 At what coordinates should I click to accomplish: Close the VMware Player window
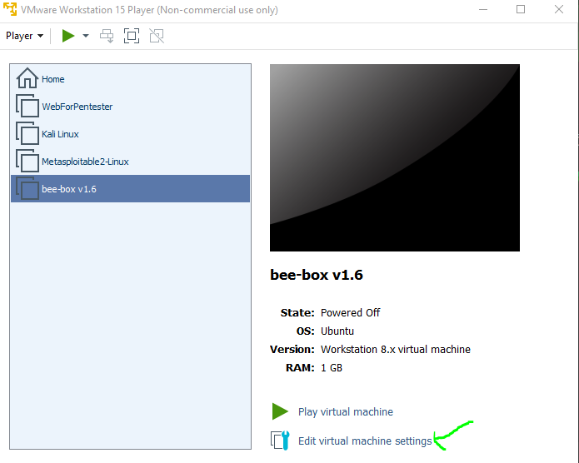click(559, 10)
